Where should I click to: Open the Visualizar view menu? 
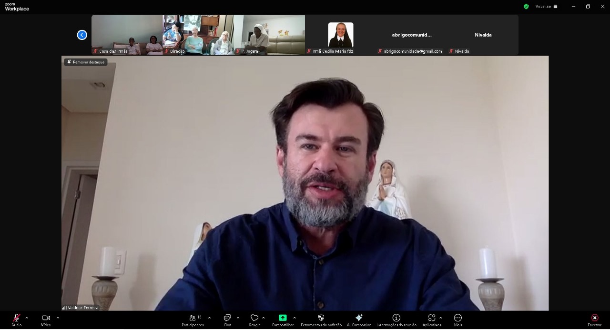546,7
